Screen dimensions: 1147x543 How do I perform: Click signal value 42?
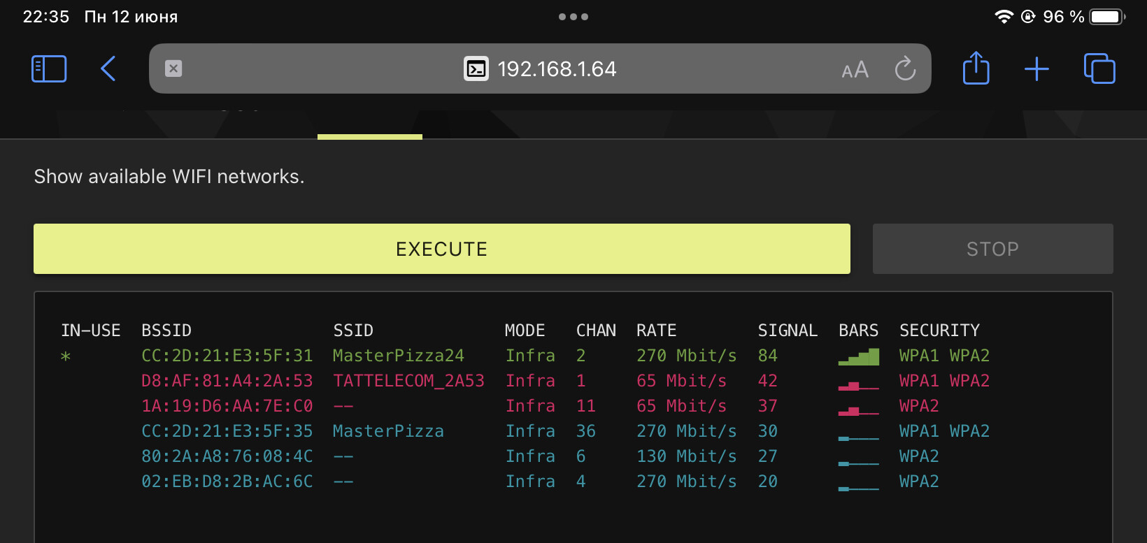768,381
